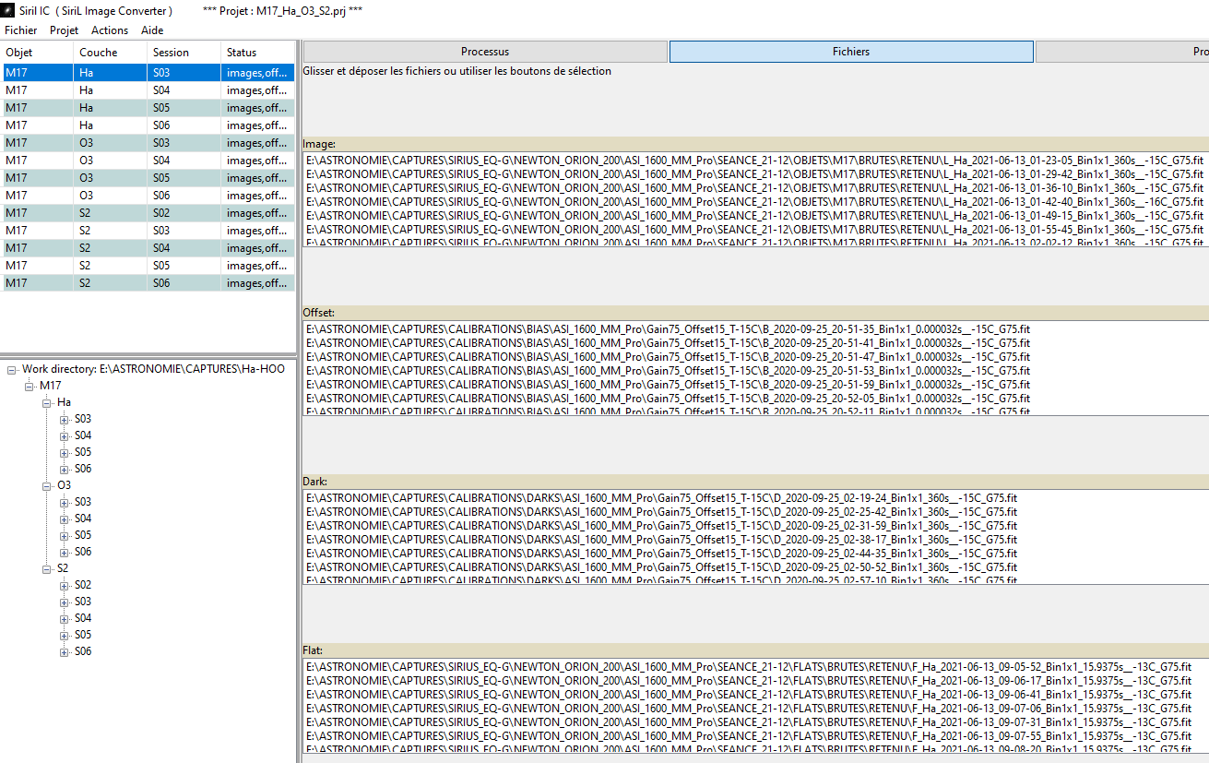Viewport: 1209px width, 763px height.
Task: Select the M17 S2 S04 row in project table
Action: (148, 248)
